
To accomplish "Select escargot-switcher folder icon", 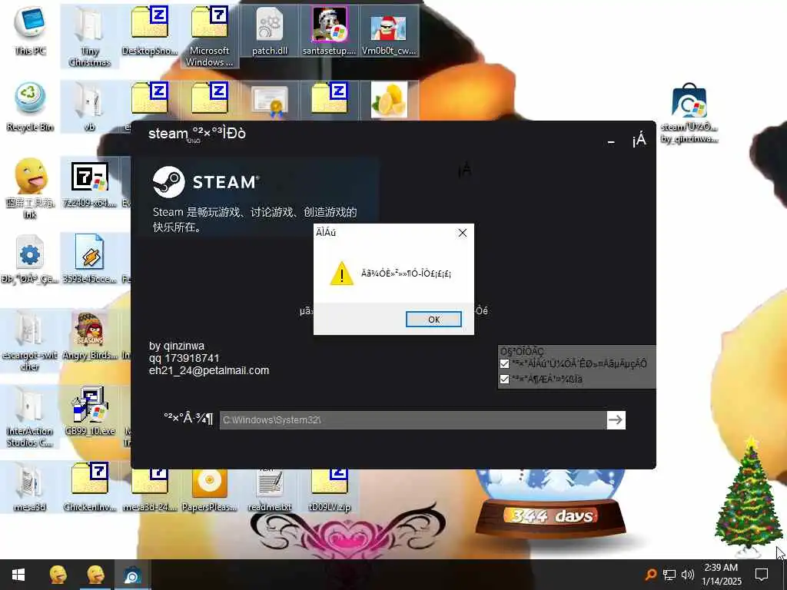I will point(30,341).
